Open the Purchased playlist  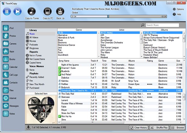pos(34,88)
